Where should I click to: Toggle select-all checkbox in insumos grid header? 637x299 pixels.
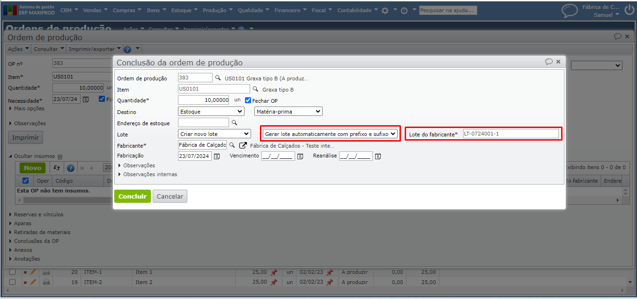pos(26,180)
